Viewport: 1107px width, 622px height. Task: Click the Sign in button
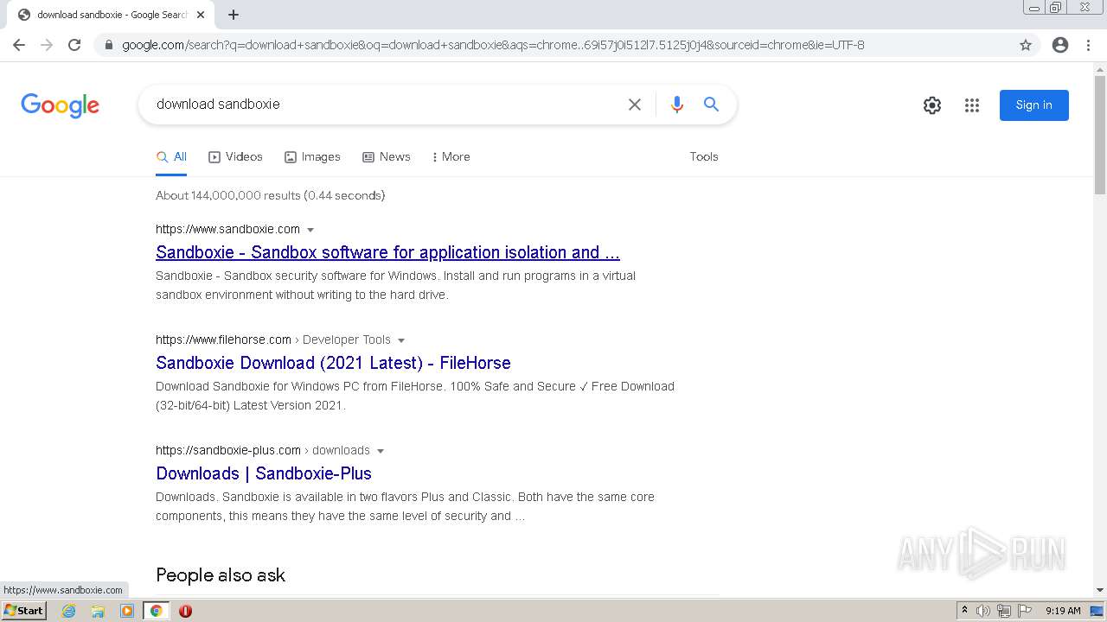1034,105
